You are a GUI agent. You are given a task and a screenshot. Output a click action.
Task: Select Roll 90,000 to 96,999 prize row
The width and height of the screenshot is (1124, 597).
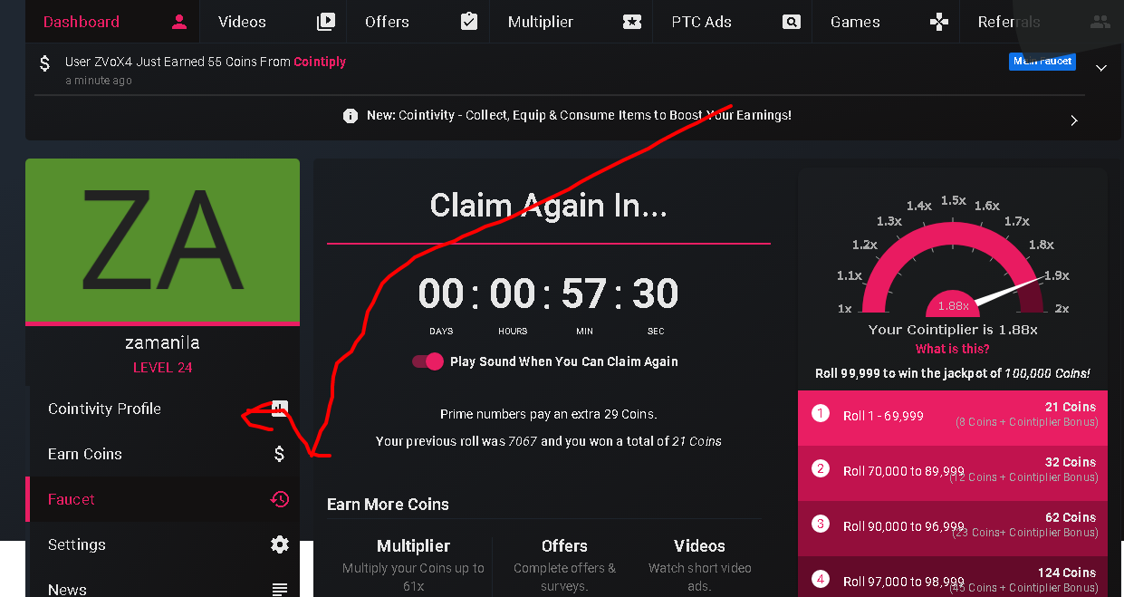953,528
